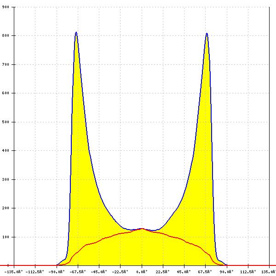The width and height of the screenshot is (276, 276).
Task: Click the 500 y-axis value
Action: (x=6, y=122)
